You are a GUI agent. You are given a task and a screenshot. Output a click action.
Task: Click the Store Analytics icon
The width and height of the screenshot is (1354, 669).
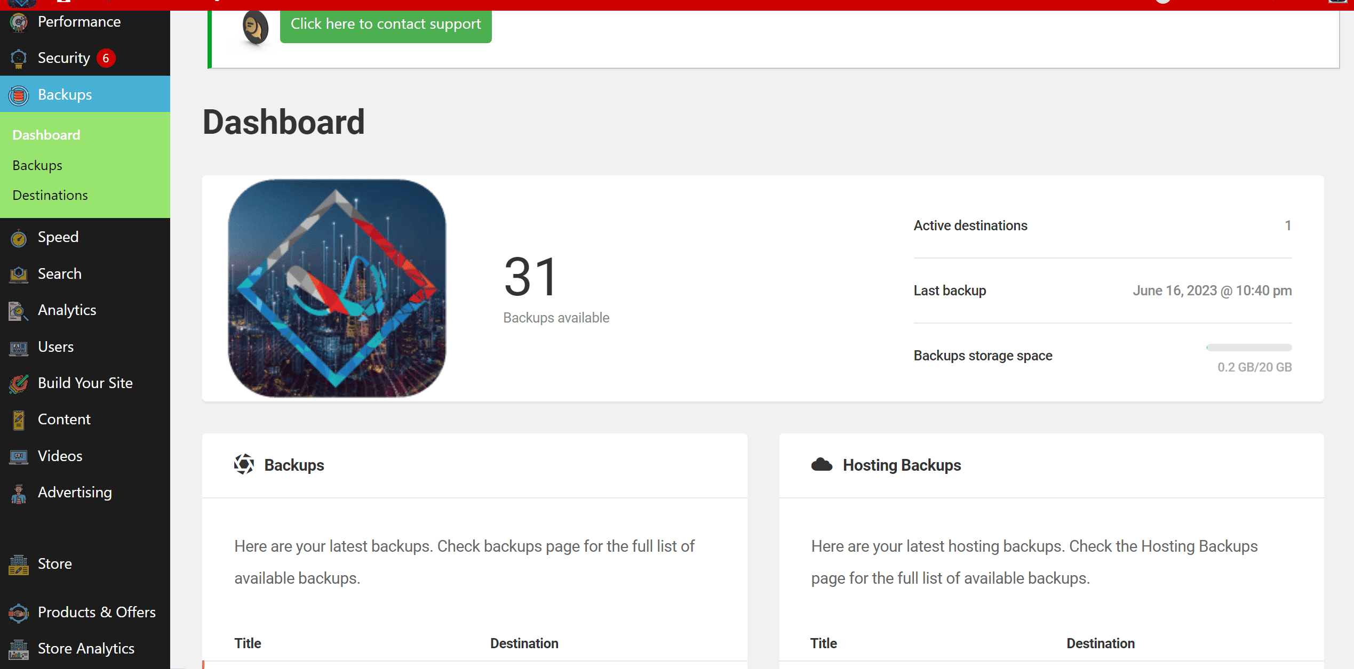click(x=19, y=649)
